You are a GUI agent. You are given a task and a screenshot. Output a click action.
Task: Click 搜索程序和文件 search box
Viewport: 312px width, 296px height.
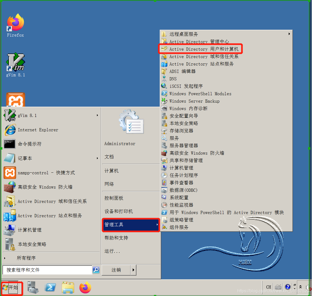(47, 270)
